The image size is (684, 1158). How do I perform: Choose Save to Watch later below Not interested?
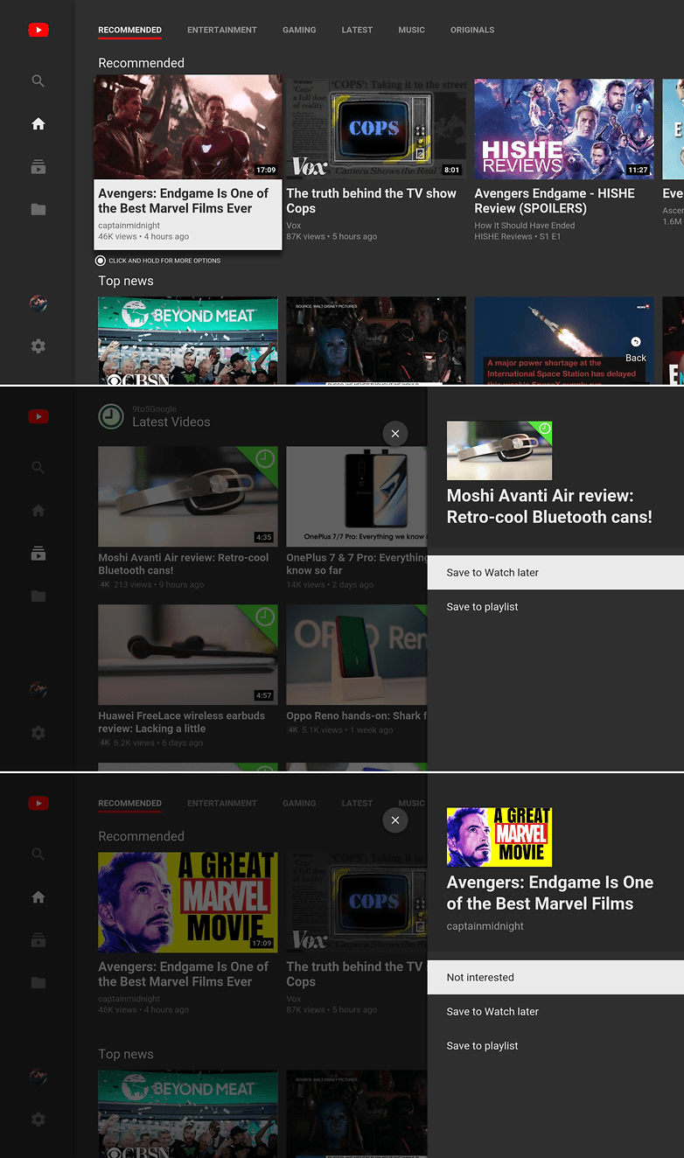point(555,1011)
